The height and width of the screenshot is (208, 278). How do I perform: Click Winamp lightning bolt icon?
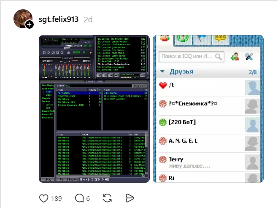(91, 53)
